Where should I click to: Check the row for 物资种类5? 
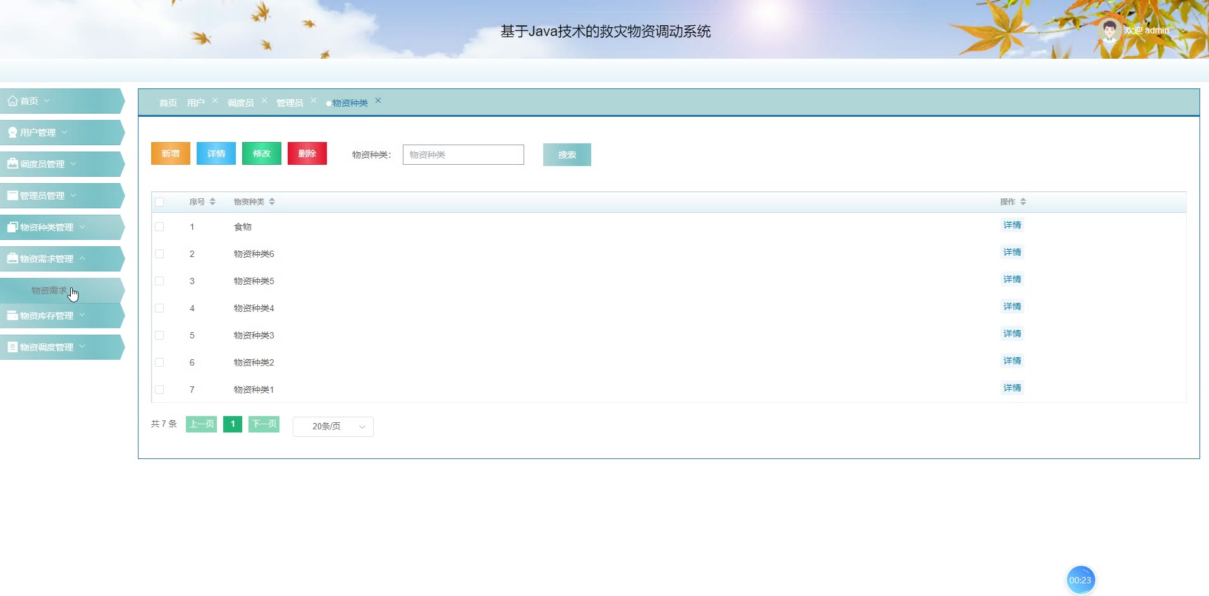click(x=159, y=281)
